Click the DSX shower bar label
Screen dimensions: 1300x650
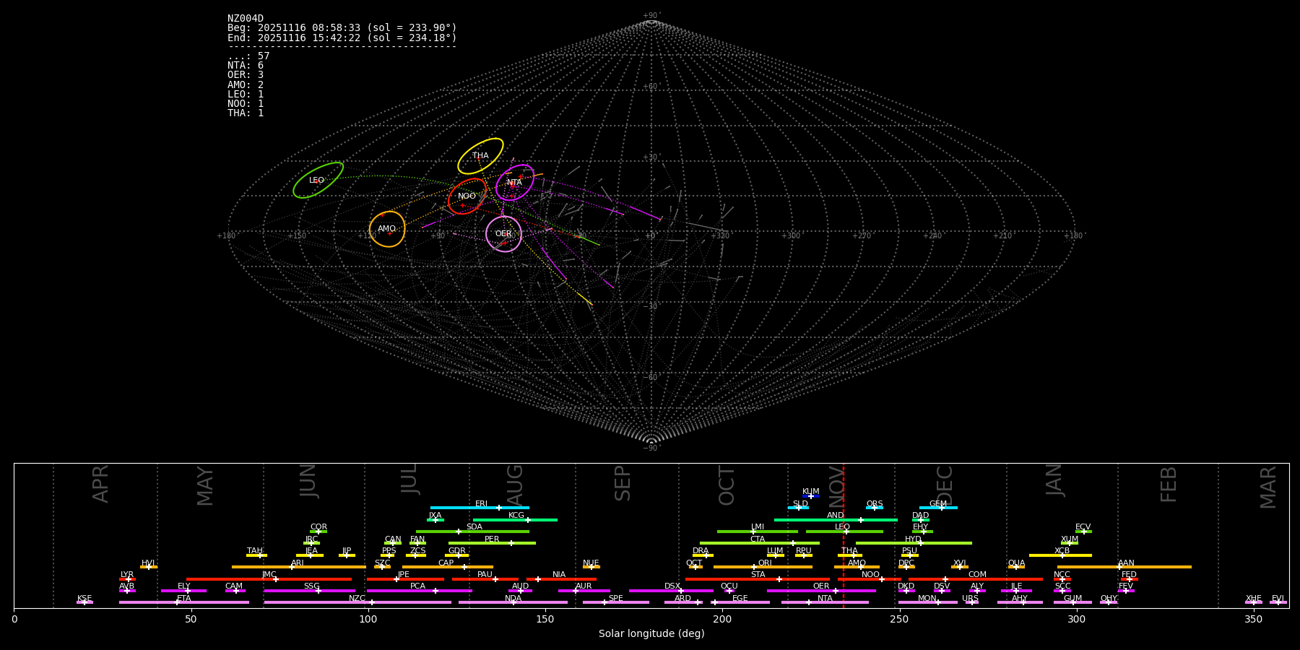pyautogui.click(x=672, y=586)
